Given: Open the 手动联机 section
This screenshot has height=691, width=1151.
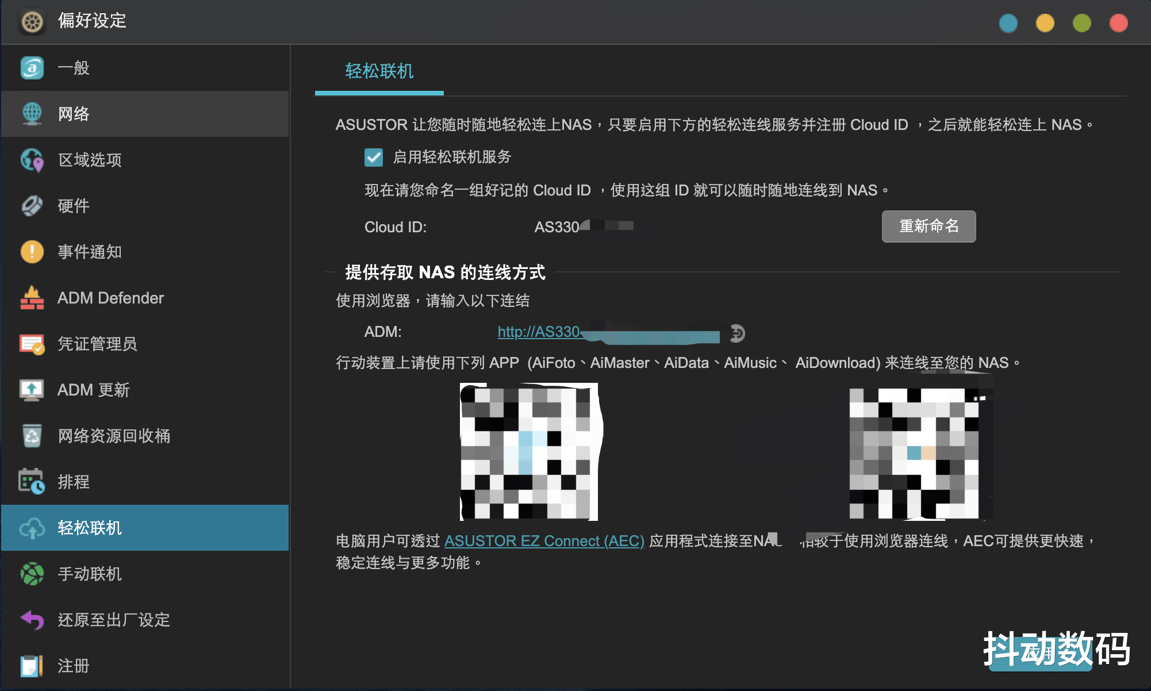Looking at the screenshot, I should (x=145, y=574).
